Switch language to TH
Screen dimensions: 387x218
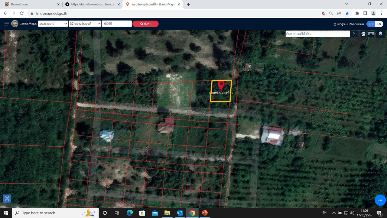point(371,24)
